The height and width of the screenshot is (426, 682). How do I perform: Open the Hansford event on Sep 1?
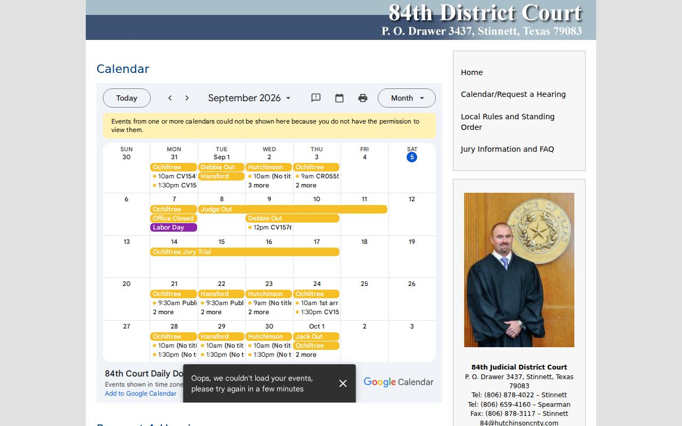point(221,176)
